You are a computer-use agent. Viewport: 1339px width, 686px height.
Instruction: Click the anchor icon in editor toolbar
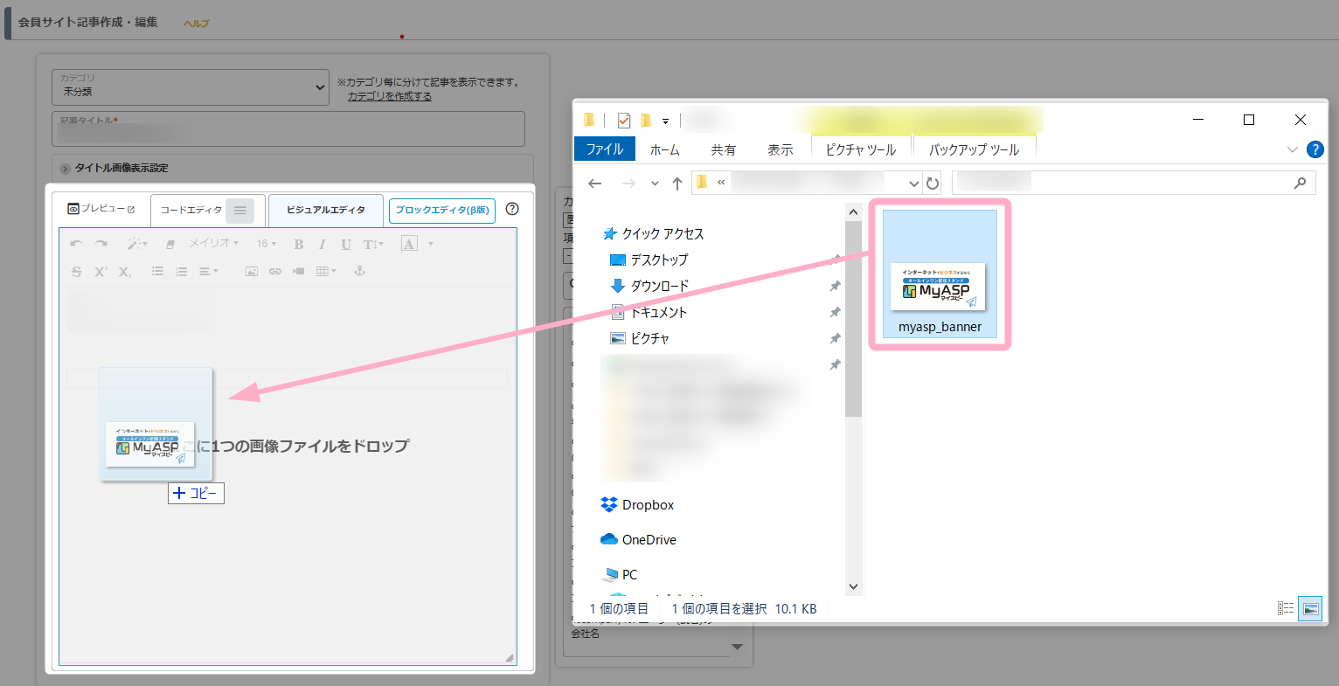358,272
